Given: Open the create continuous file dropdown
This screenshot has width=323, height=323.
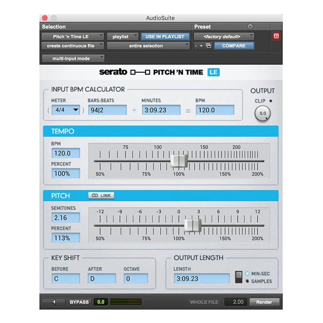Looking at the screenshot, I should pyautogui.click(x=72, y=46).
